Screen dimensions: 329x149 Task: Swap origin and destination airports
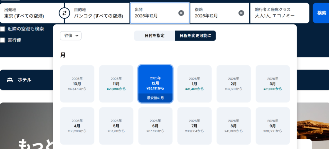coord(64,13)
